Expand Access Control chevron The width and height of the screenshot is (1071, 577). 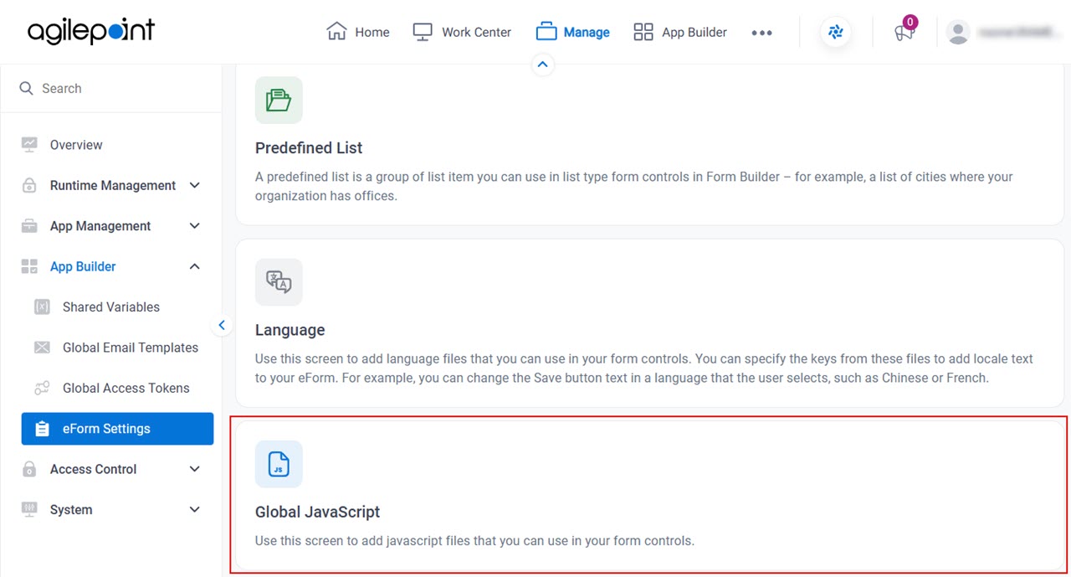pyautogui.click(x=194, y=469)
